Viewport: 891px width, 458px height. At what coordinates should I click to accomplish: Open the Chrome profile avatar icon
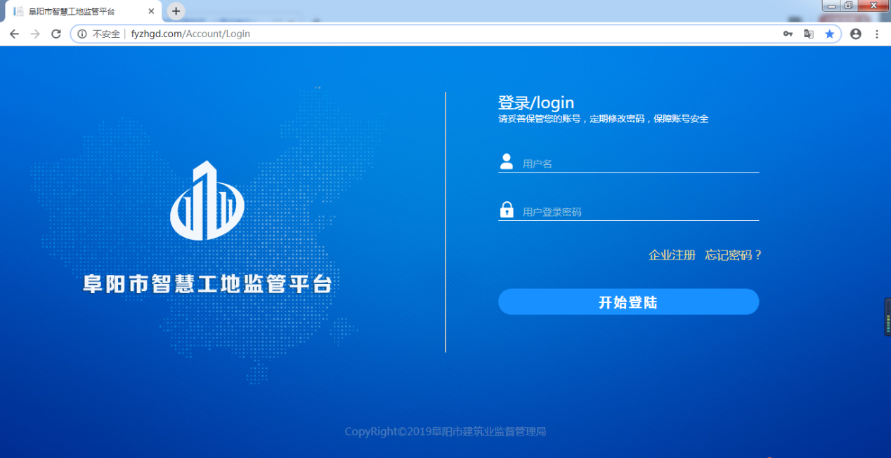click(855, 34)
